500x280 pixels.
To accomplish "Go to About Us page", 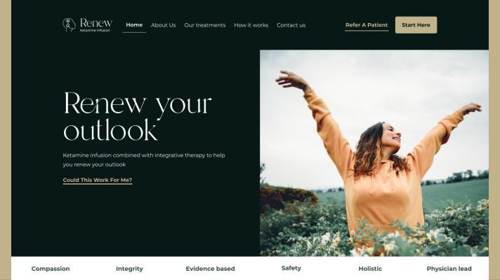I will click(163, 25).
